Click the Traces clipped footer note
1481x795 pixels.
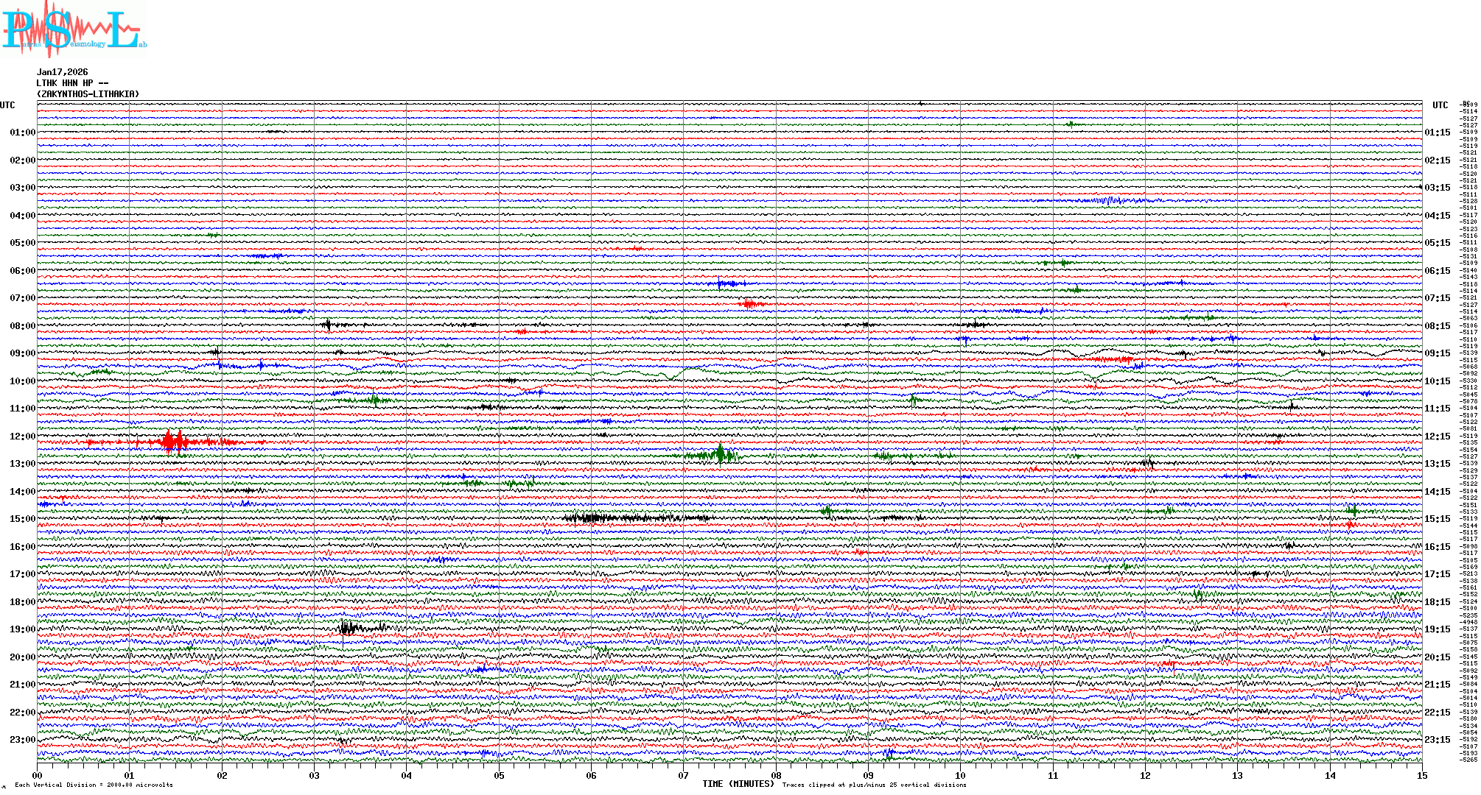(874, 785)
